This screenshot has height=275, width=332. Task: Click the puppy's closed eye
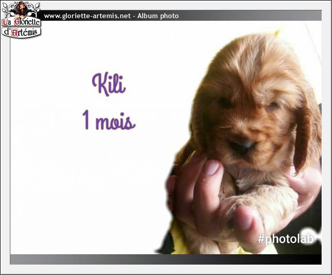272,106
